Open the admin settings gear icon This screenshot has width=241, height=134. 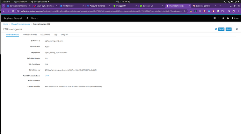pos(223,18)
